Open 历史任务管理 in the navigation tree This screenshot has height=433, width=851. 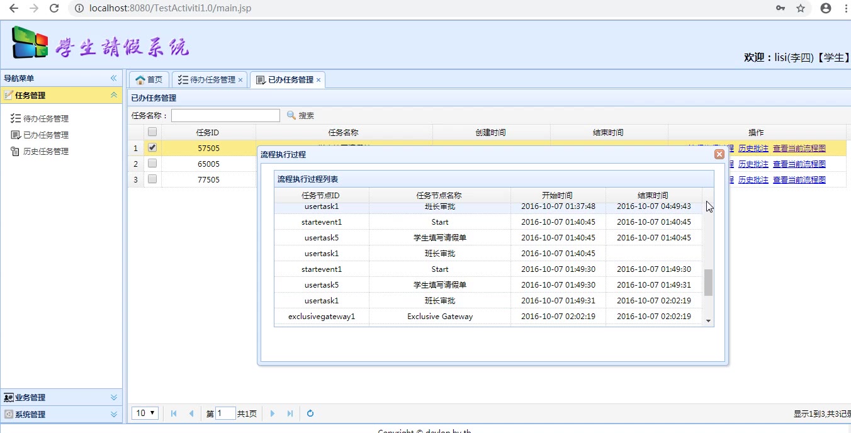coord(46,151)
